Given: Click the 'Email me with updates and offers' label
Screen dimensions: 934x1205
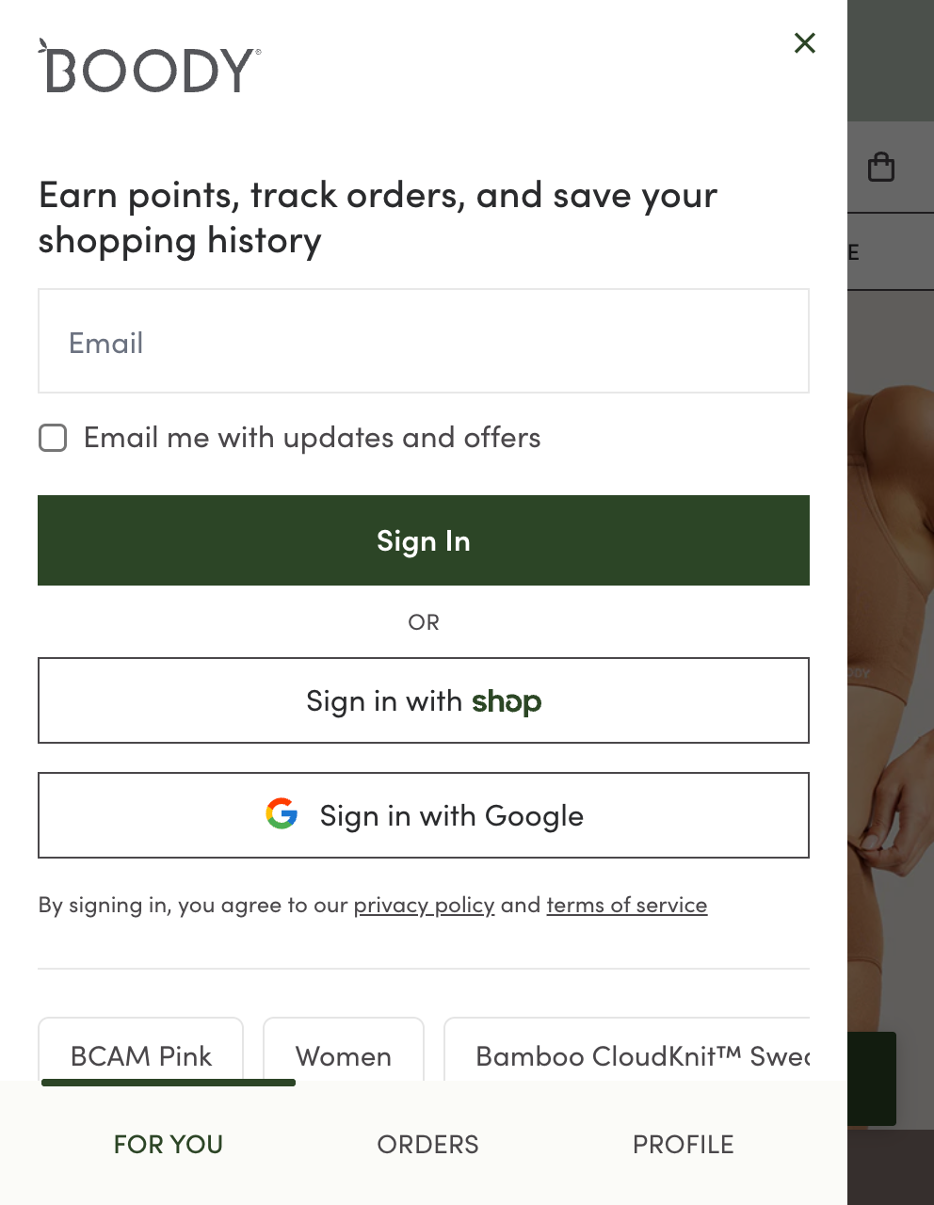Looking at the screenshot, I should [312, 438].
